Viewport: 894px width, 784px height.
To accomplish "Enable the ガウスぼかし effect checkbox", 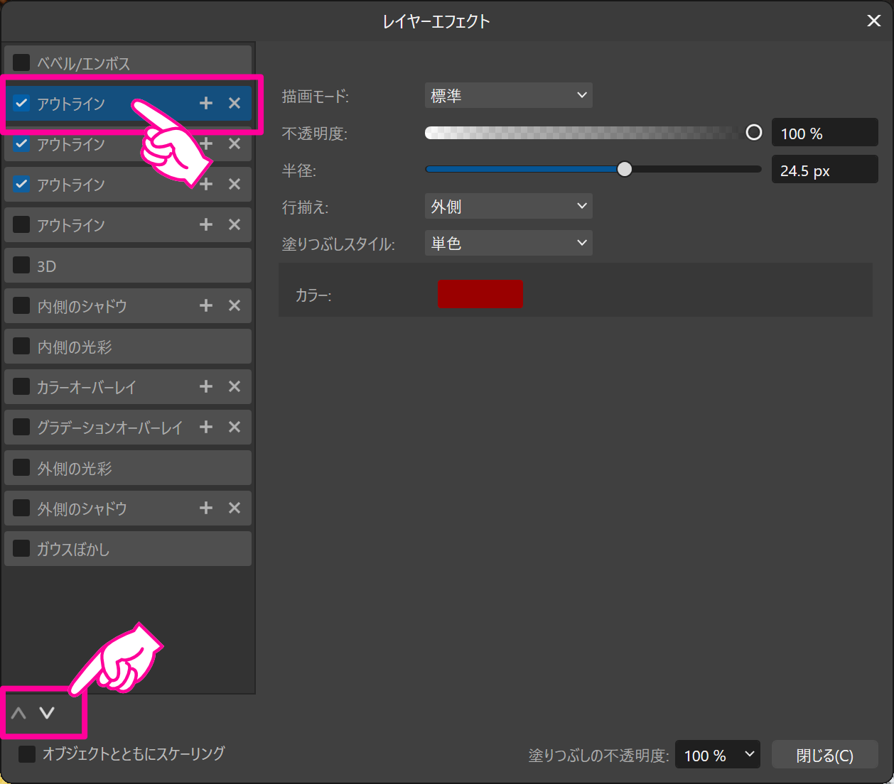I will click(x=21, y=549).
